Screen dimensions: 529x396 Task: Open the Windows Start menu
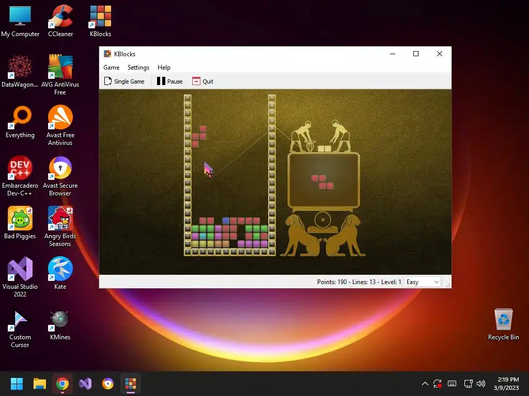coord(17,384)
